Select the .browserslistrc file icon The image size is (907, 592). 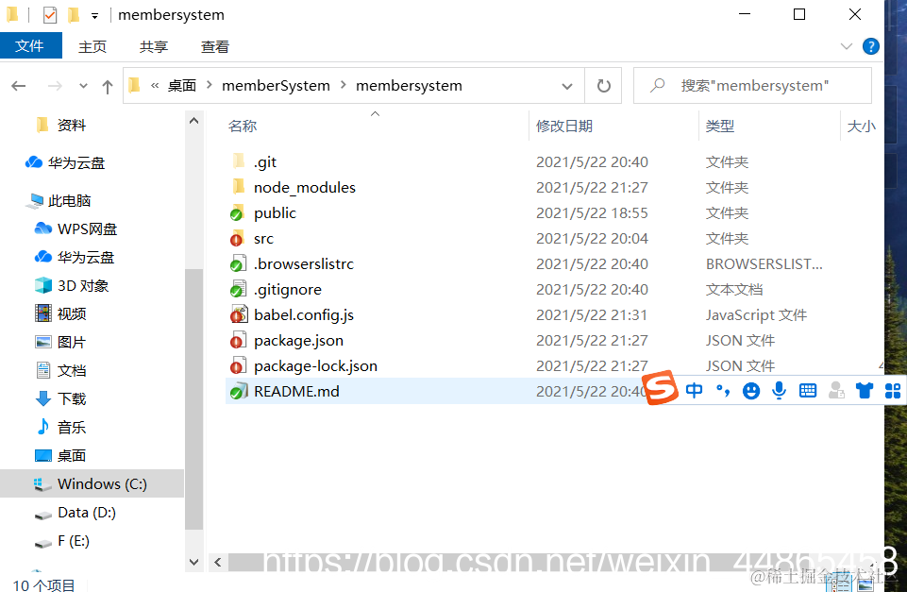[238, 263]
